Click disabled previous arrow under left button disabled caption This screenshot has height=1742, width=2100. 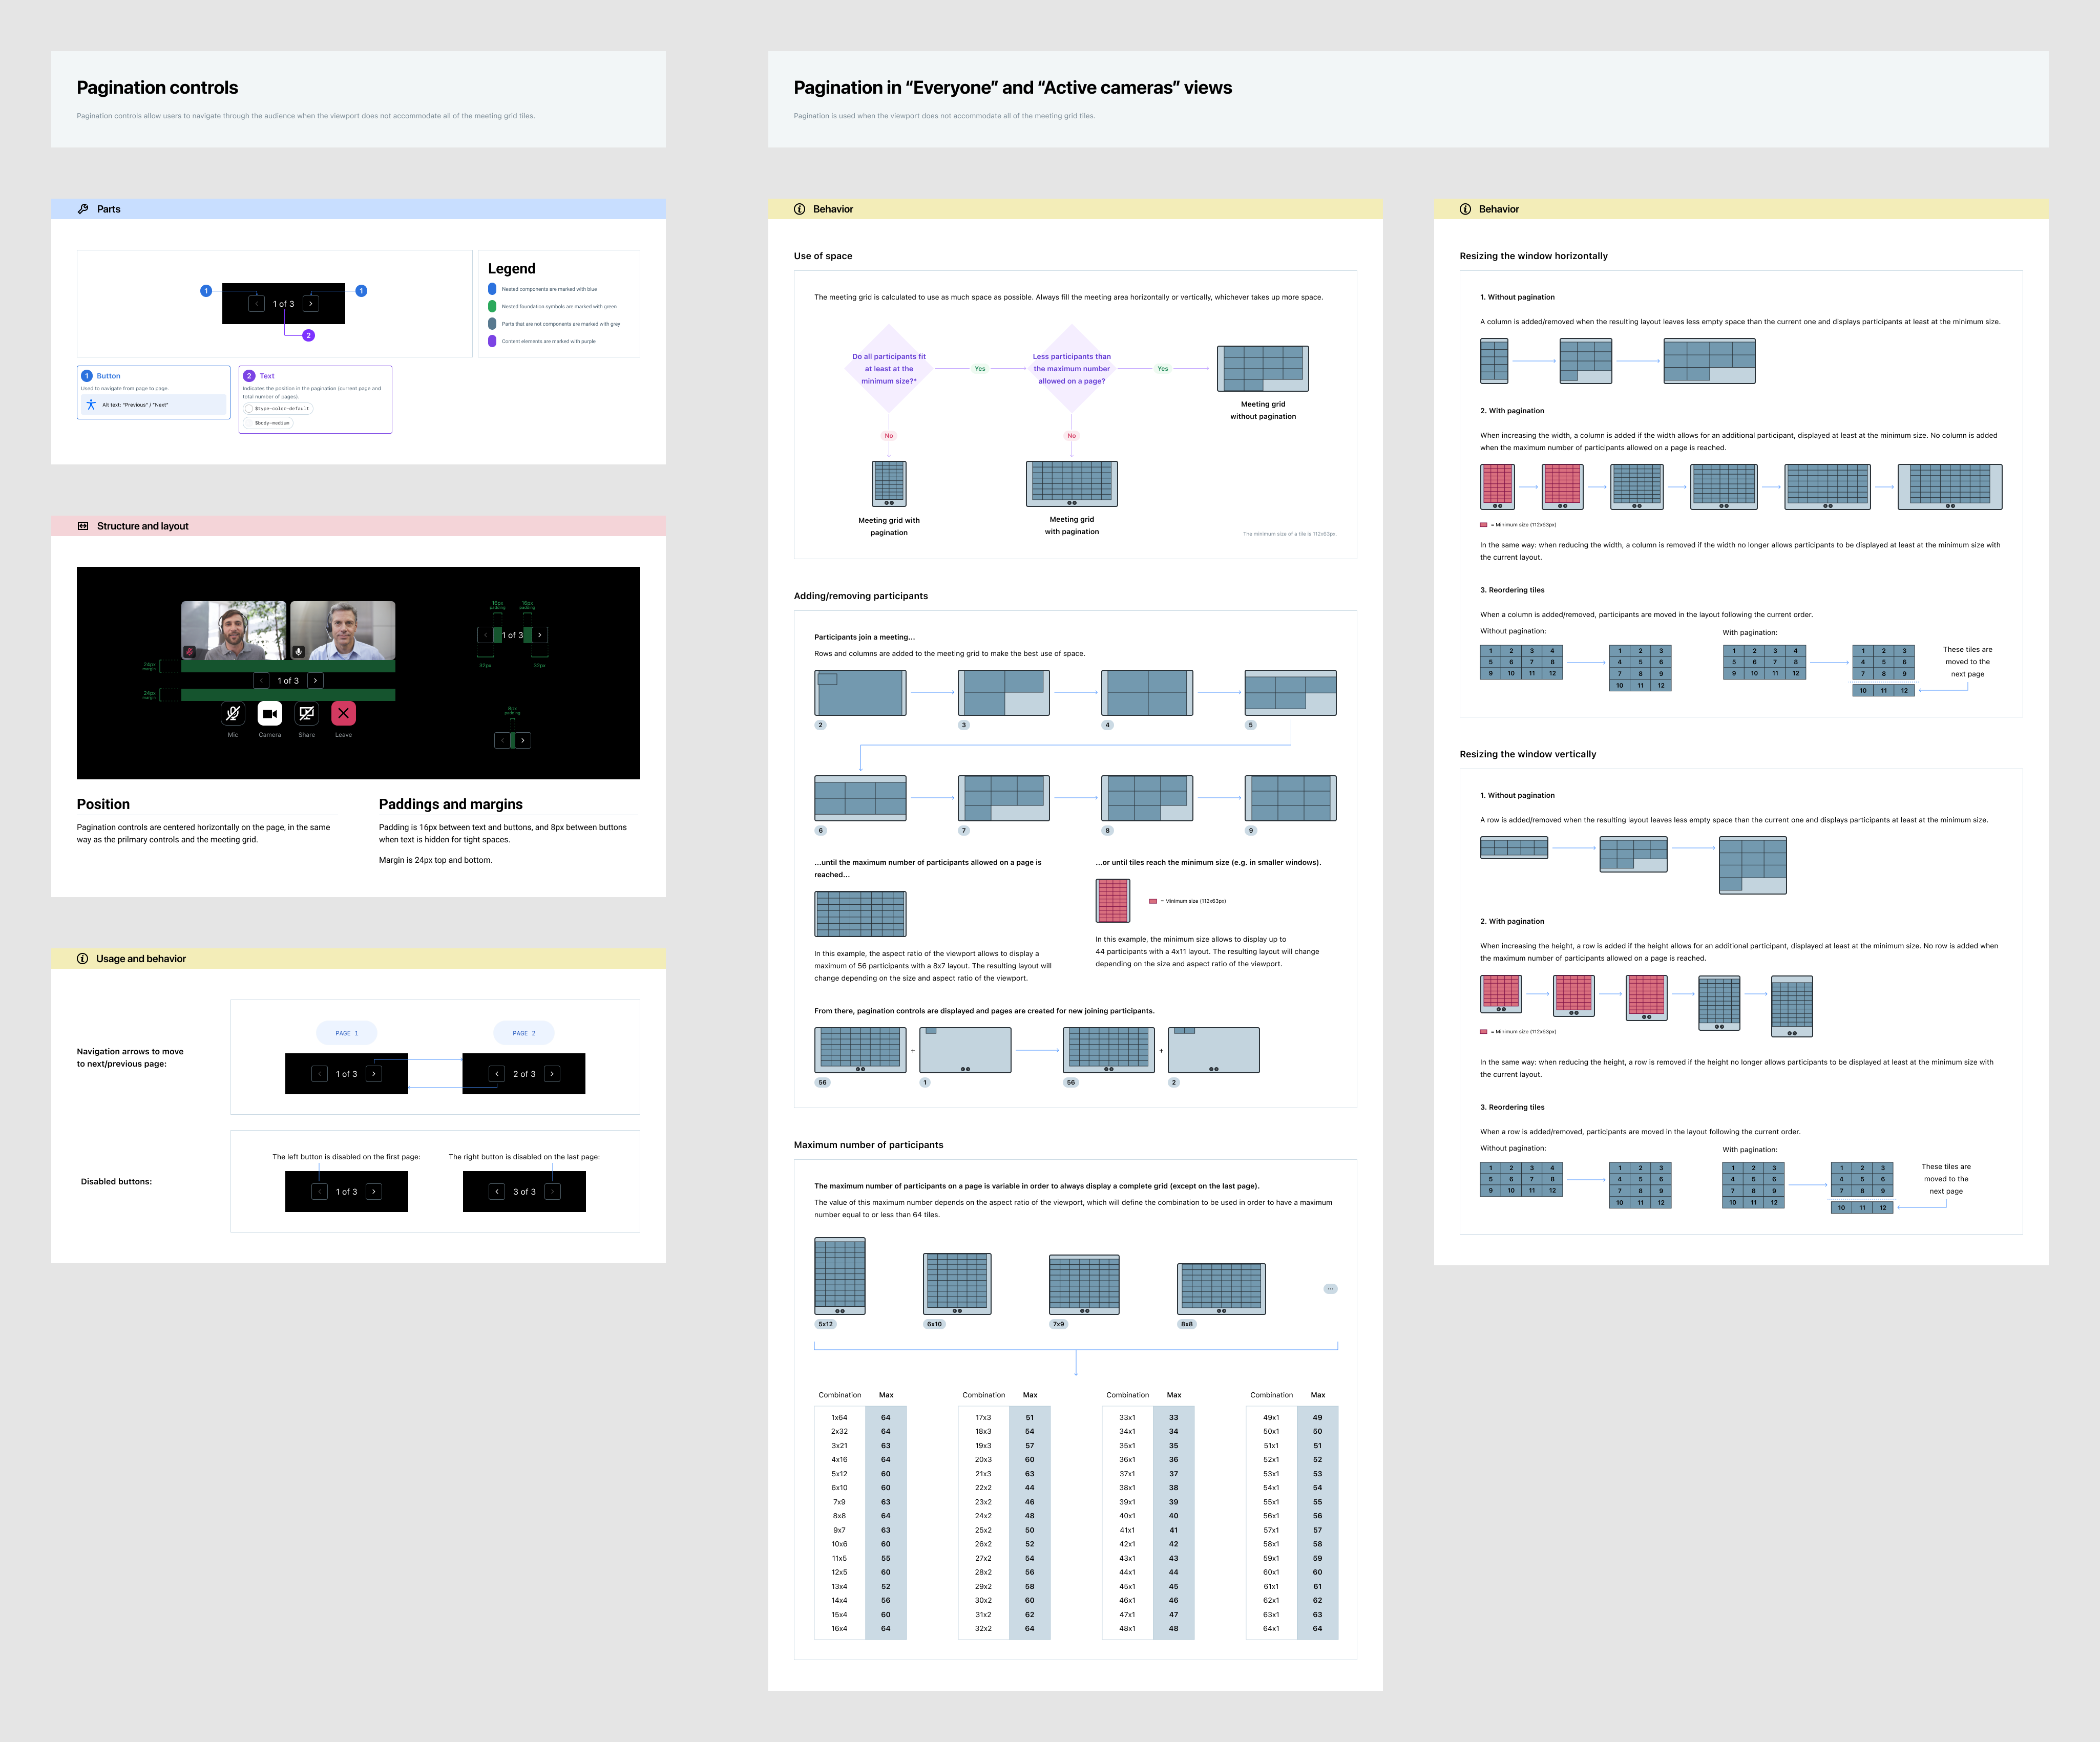point(320,1192)
